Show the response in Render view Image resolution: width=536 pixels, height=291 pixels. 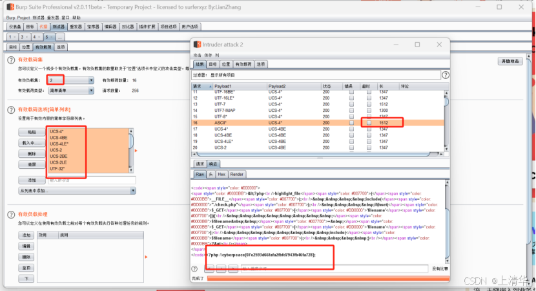click(x=236, y=174)
